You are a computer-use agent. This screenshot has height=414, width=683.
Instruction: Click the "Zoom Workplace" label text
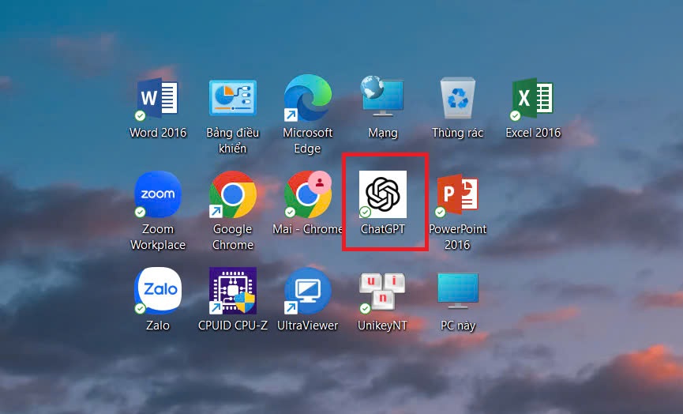(x=158, y=237)
